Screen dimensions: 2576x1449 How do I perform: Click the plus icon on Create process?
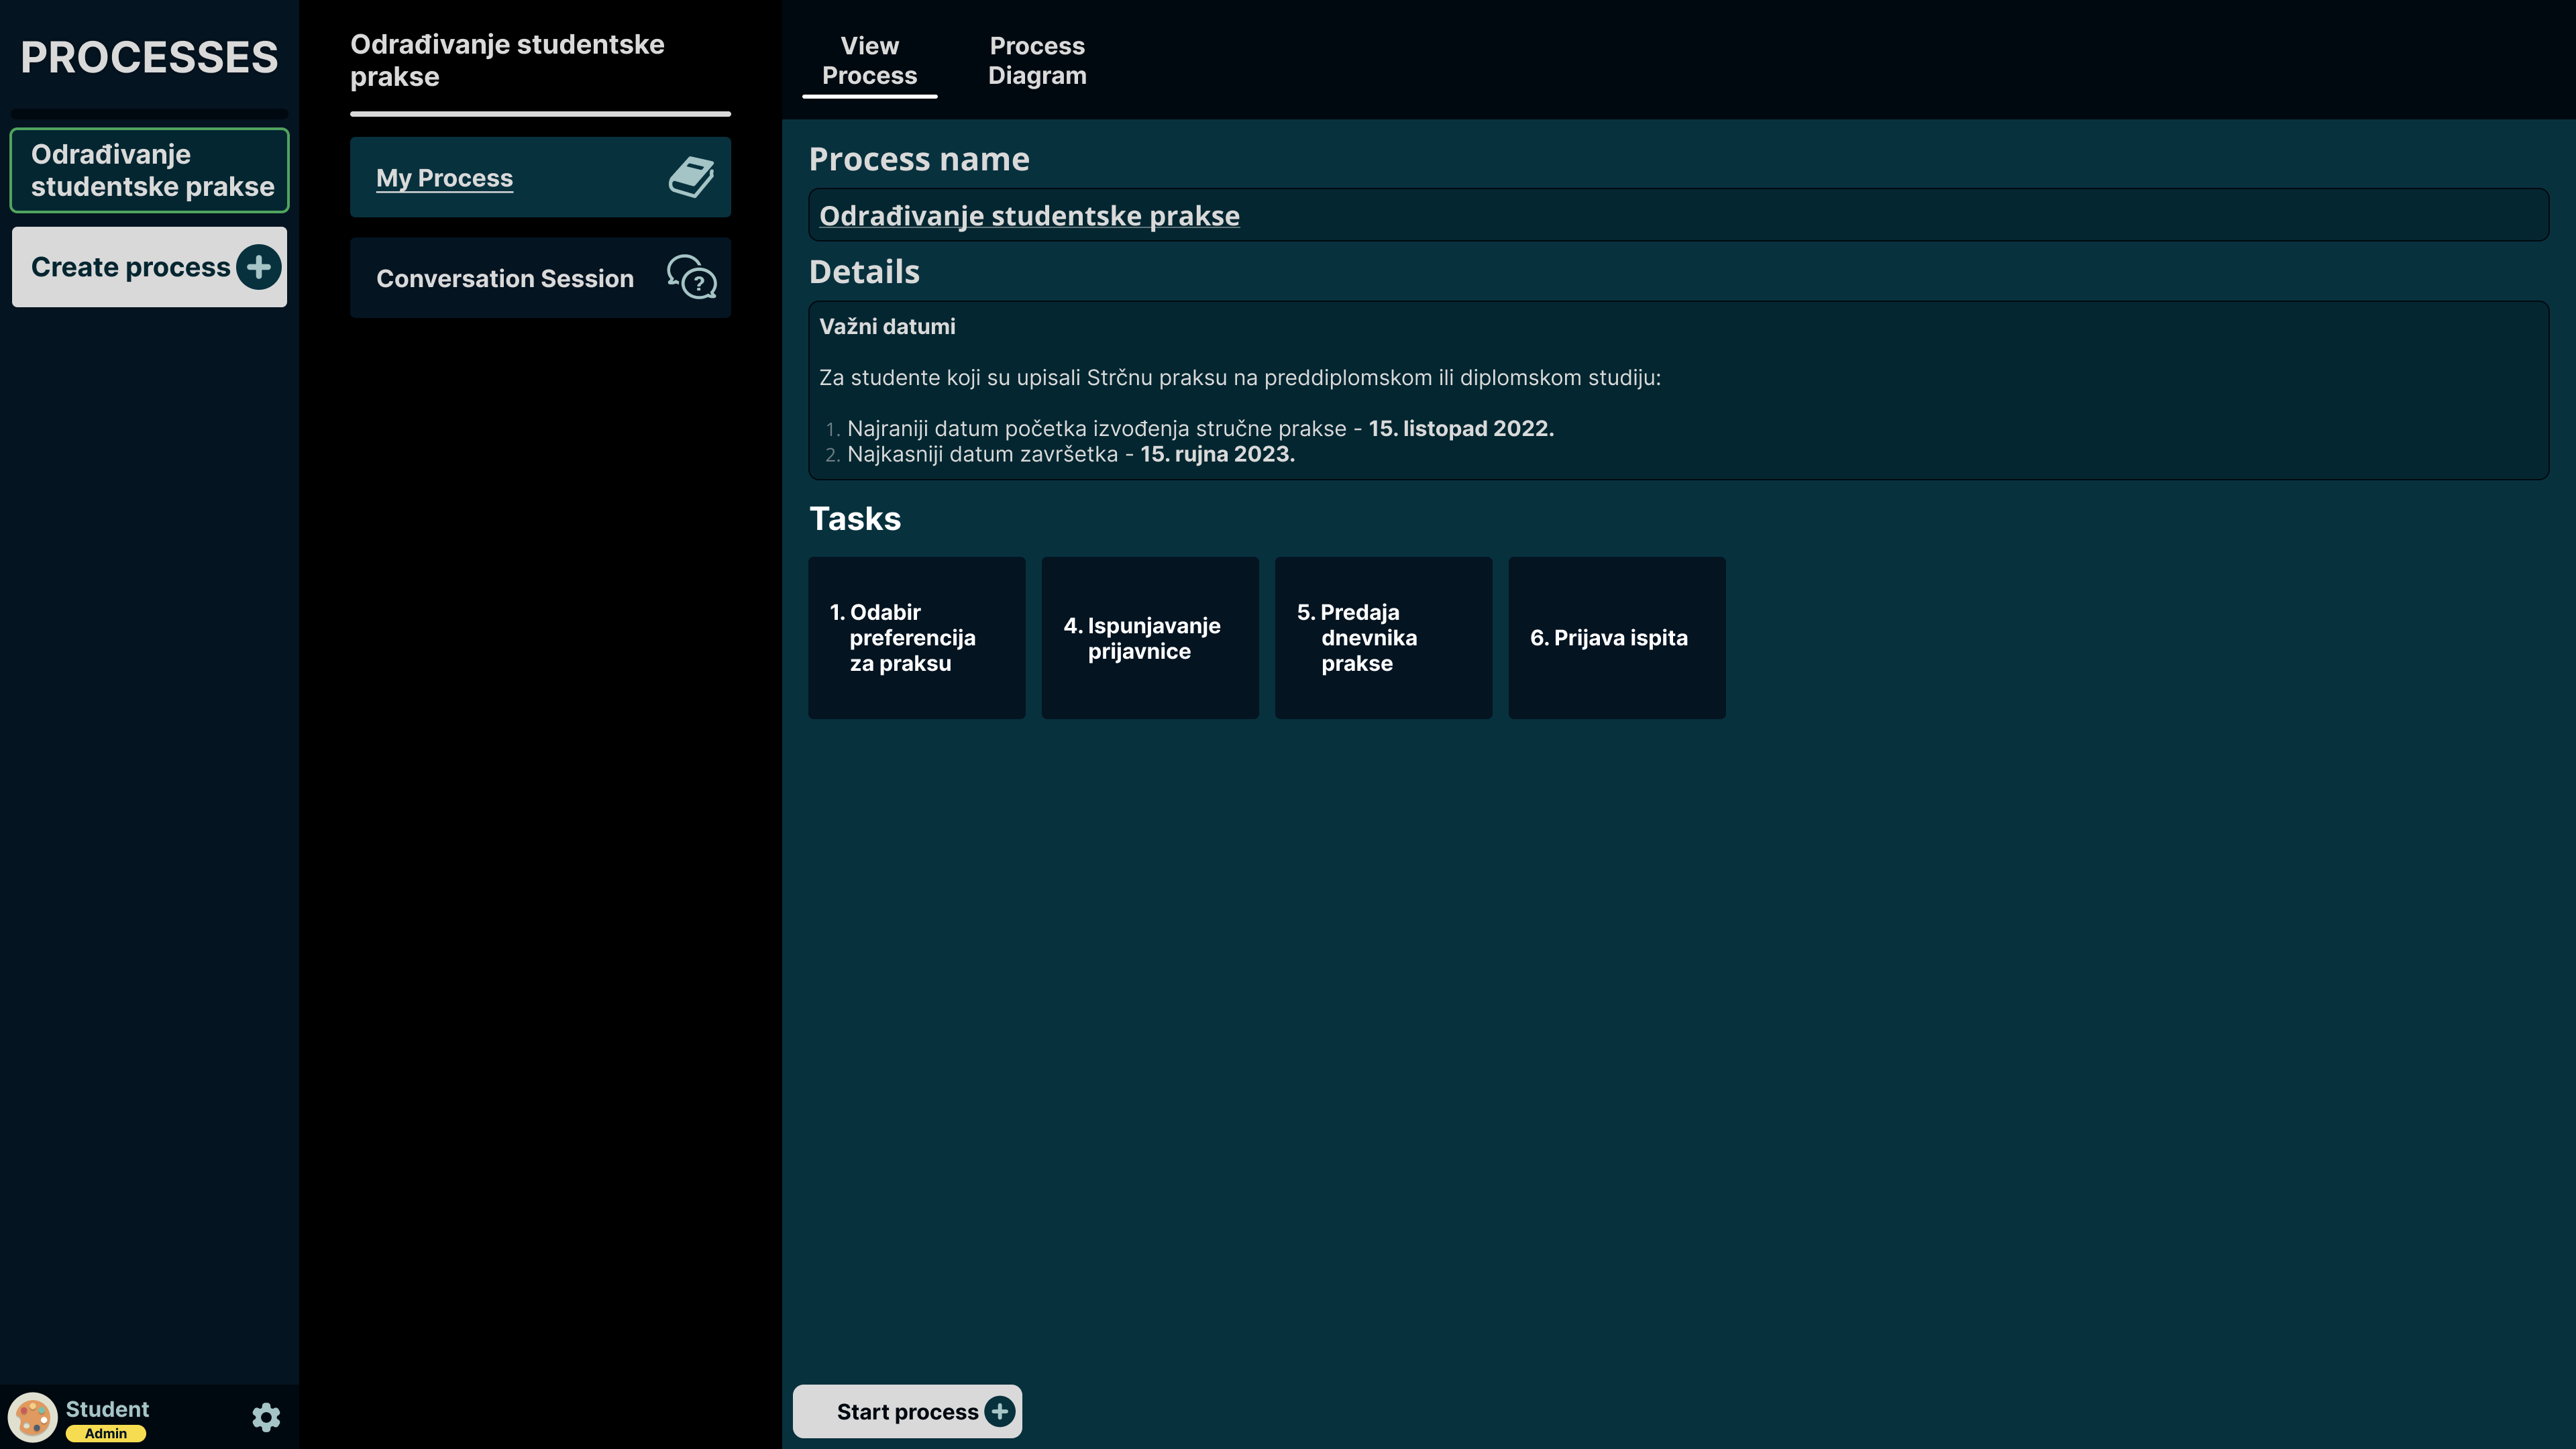259,267
